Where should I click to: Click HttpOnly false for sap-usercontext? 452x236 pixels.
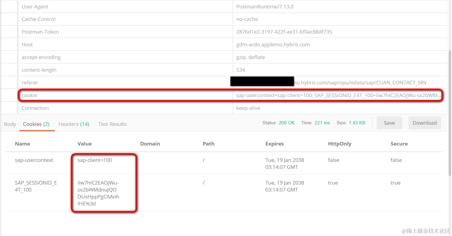pos(334,160)
